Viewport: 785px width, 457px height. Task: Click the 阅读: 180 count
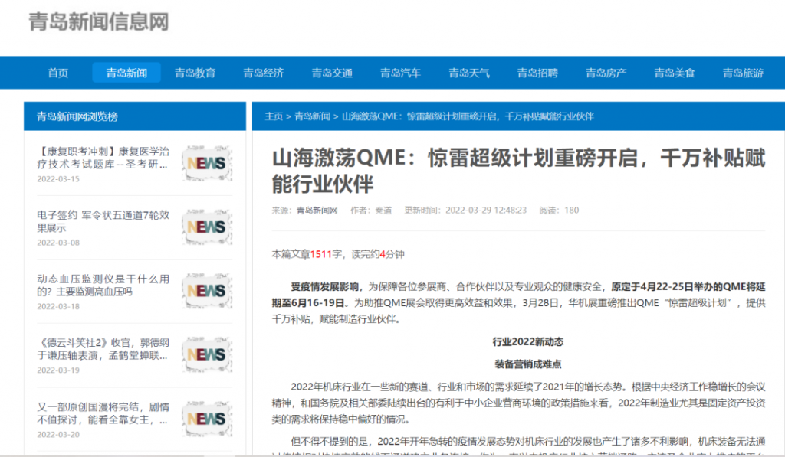pyautogui.click(x=559, y=211)
